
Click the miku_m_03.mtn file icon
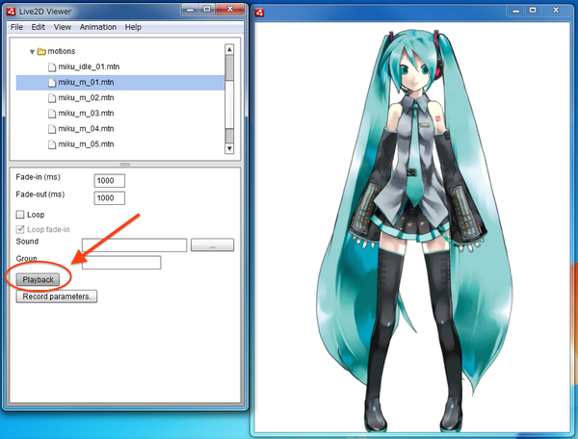pyautogui.click(x=52, y=114)
